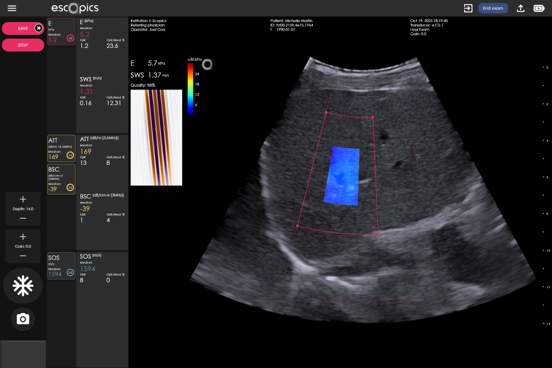Click the shear wave quality map thumbnail
552x368 pixels.
[156, 137]
